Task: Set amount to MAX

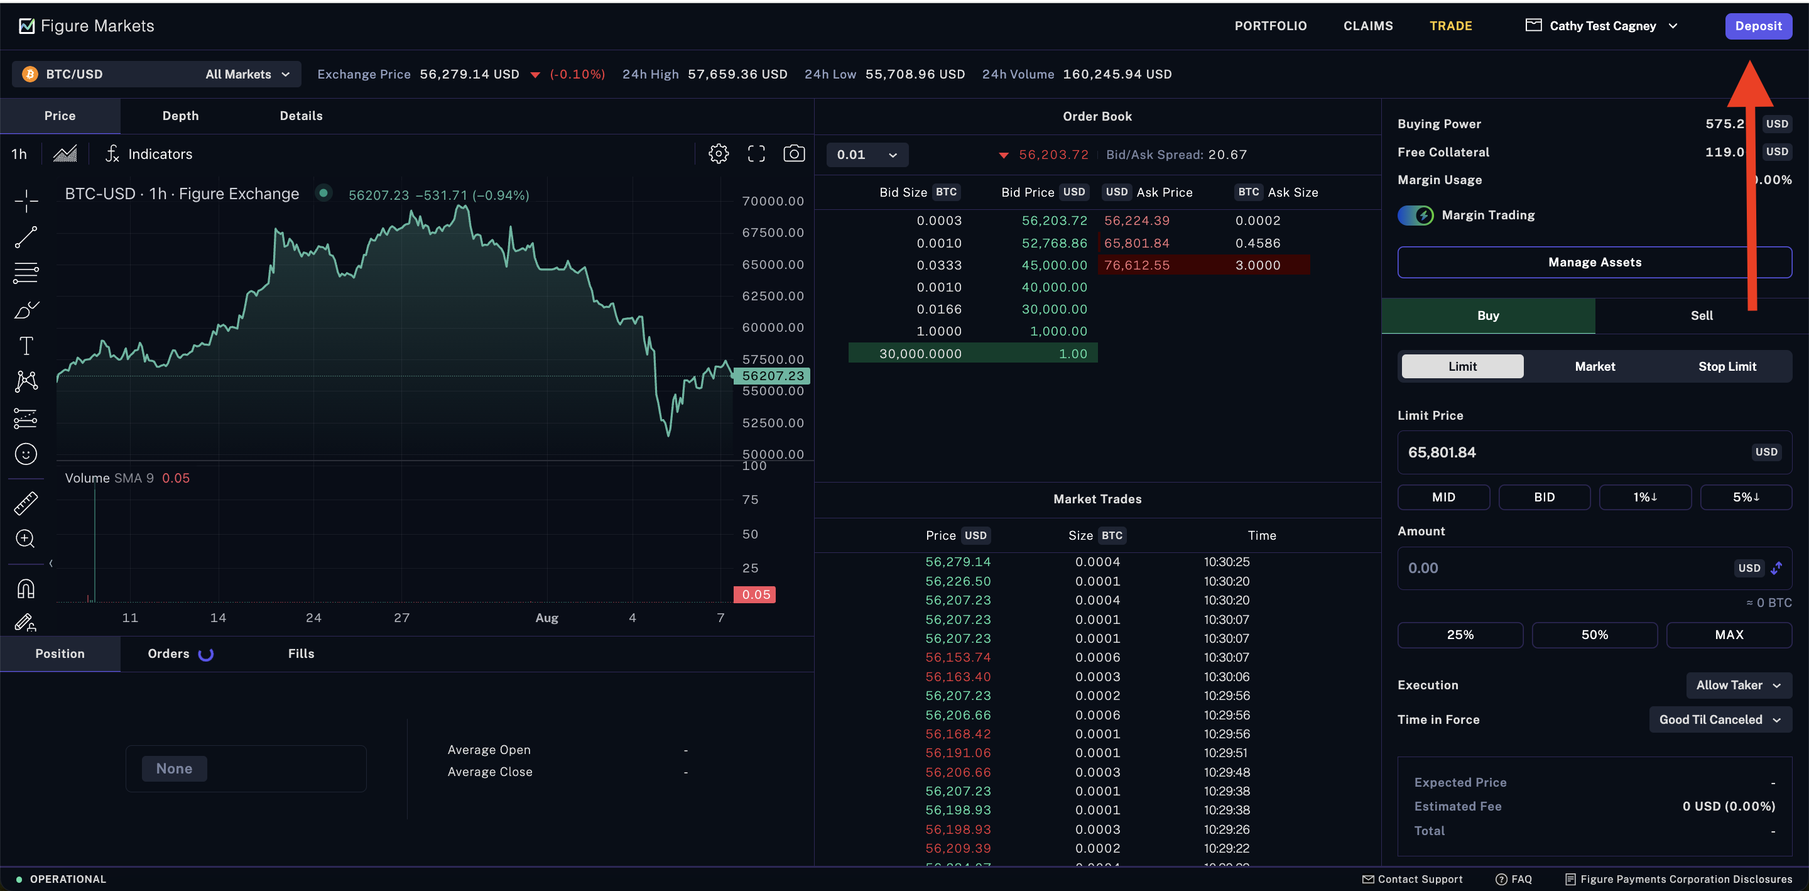Action: pos(1729,635)
